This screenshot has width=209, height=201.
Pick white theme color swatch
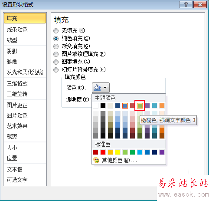coord(95,105)
